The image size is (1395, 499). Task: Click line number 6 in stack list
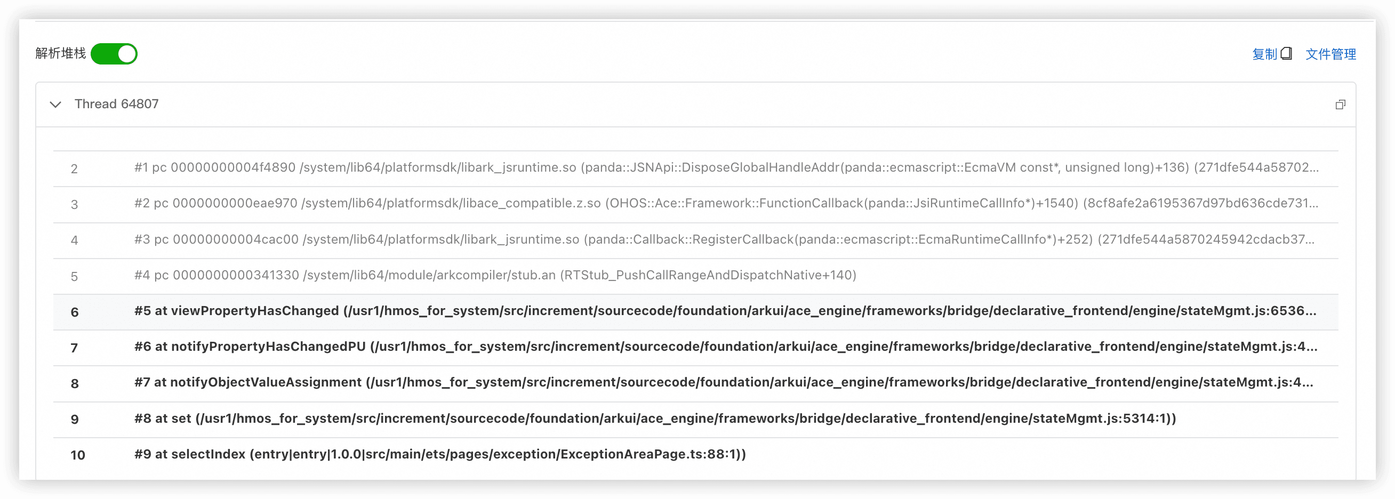pos(75,312)
